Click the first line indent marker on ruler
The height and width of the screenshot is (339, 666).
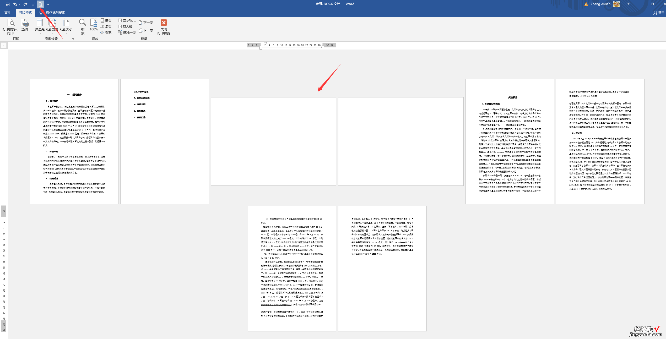pos(265,44)
